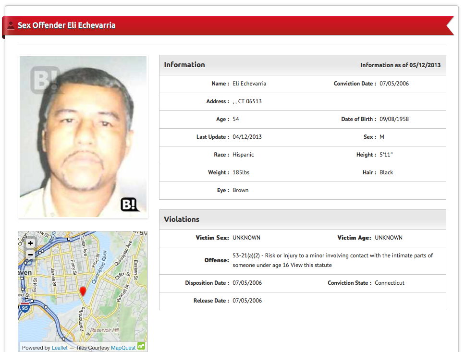Viewport: 465px width, 352px height.
Task: Open the MapQuest tiles link
Action: 123,348
